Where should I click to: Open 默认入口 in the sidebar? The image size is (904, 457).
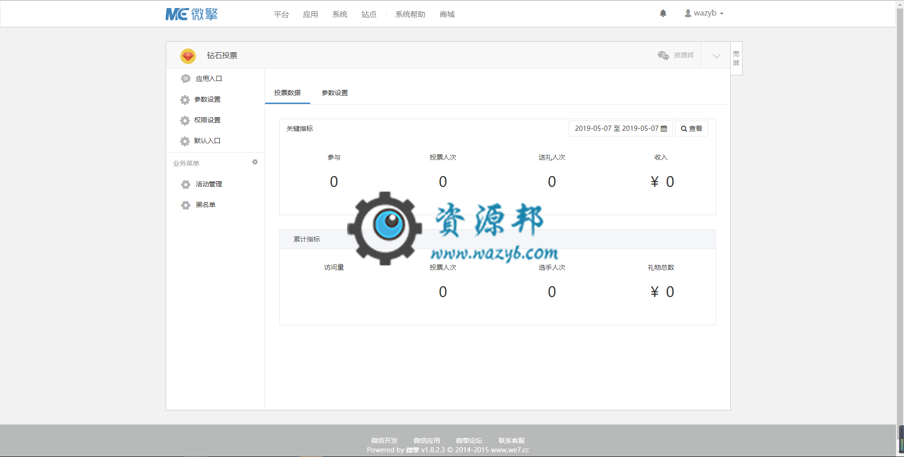[x=207, y=141]
